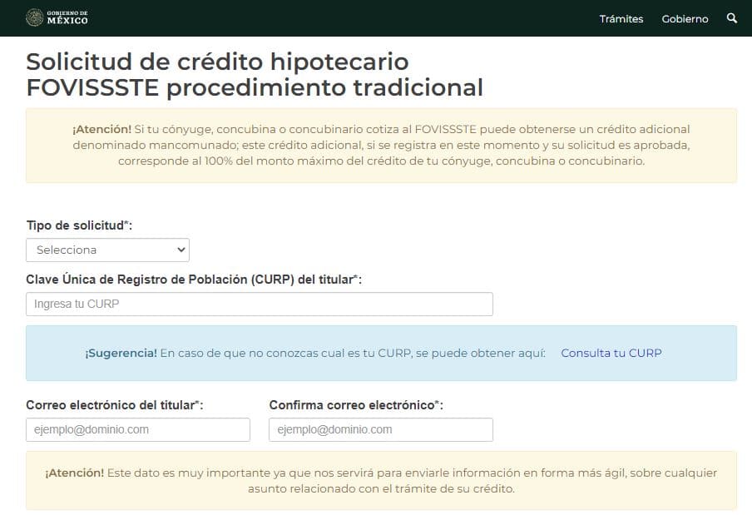The image size is (752, 515).
Task: Click the Correo electrónico del titular label
Action: point(115,405)
